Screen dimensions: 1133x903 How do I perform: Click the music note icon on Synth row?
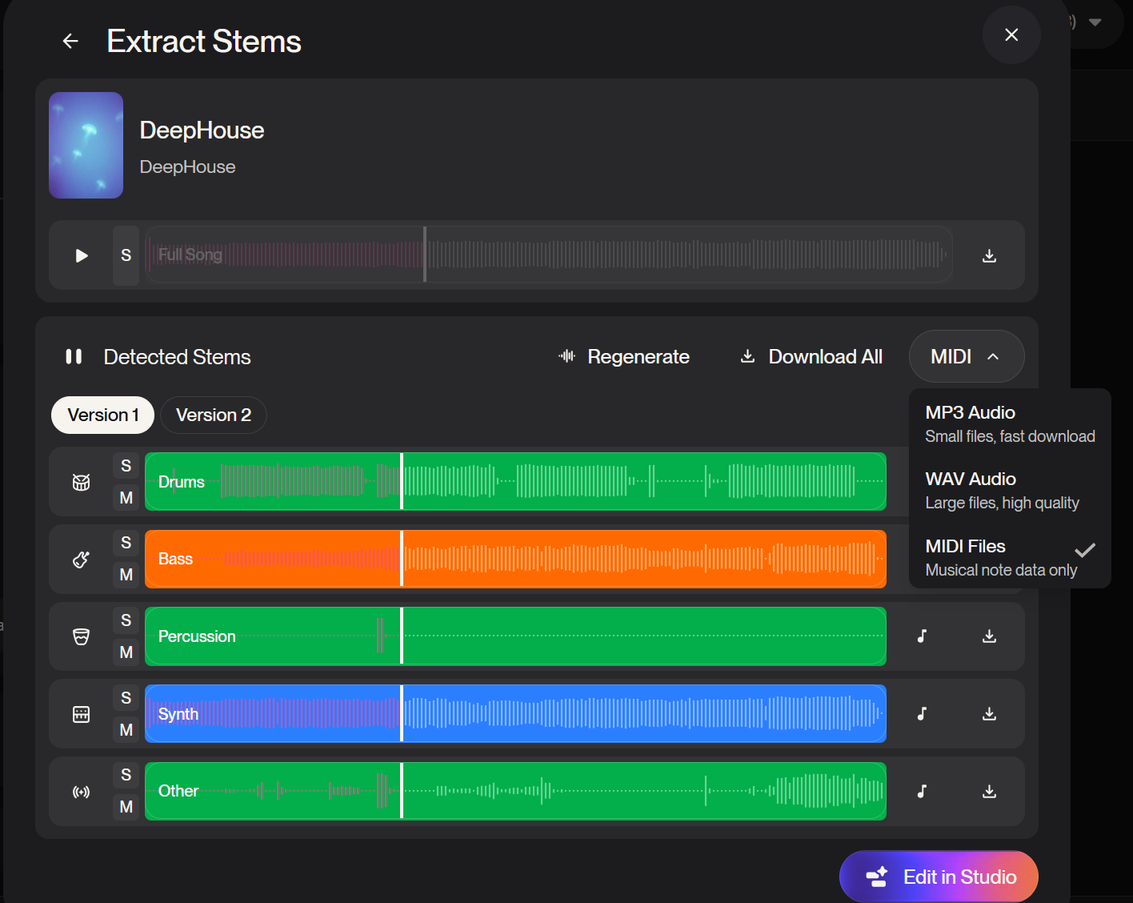point(922,714)
